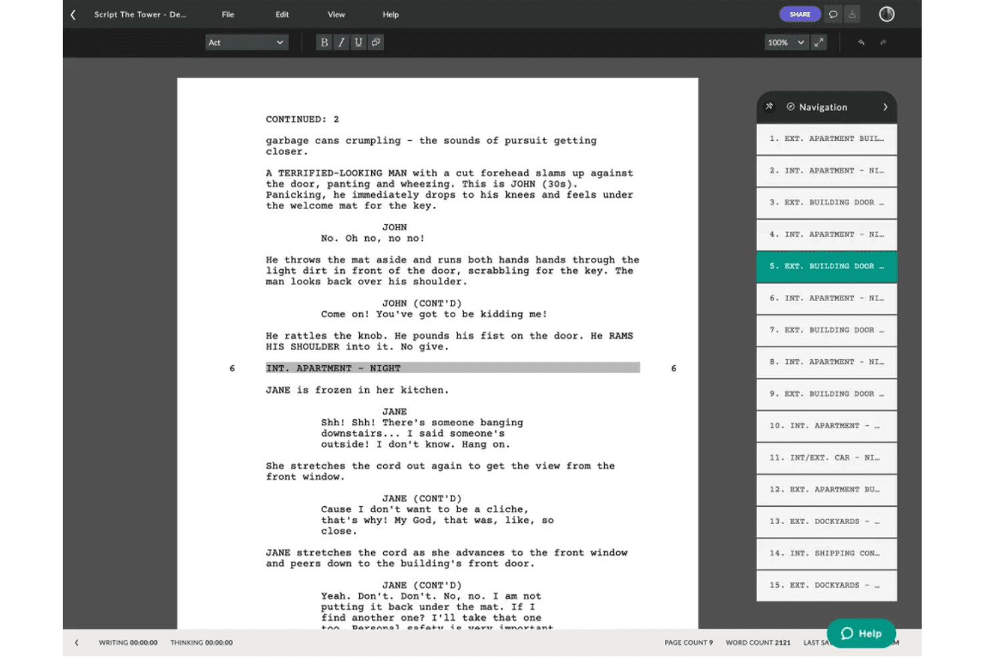Click the script title "Script The Tower - De..."
Image resolution: width=988 pixels, height=659 pixels.
pyautogui.click(x=140, y=14)
